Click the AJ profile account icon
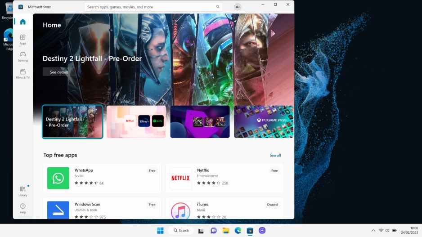This screenshot has height=237, width=422. click(x=238, y=7)
